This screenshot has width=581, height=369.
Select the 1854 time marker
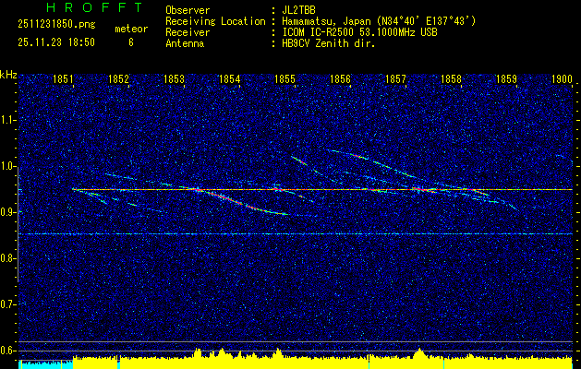[229, 80]
